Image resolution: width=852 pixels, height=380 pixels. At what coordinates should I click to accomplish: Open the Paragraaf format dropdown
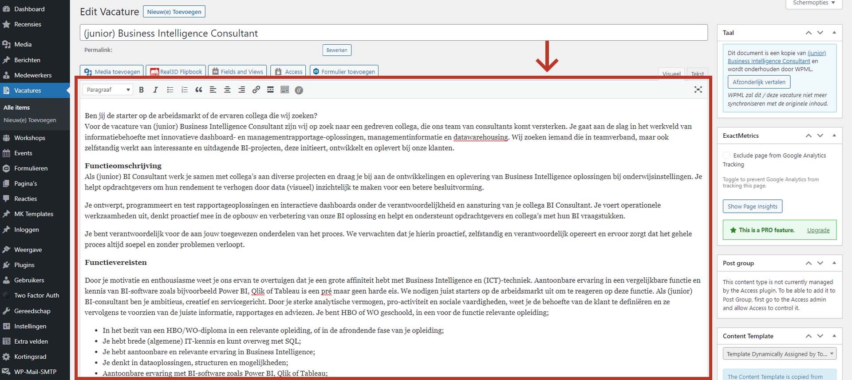[108, 90]
